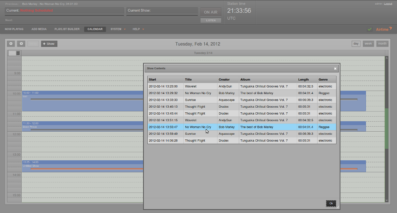This screenshot has height=213, width=397.
Task: Open the time slot interval dropdown
Action: [14, 53]
